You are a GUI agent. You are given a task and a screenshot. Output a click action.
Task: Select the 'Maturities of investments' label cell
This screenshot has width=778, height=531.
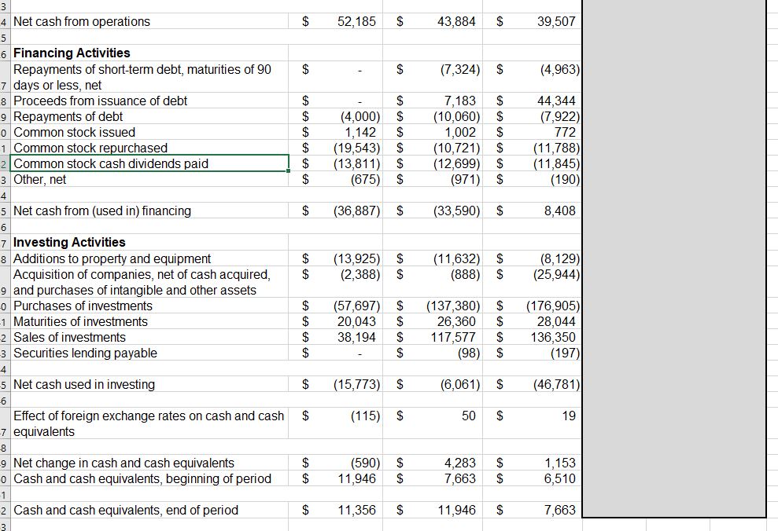[x=149, y=321]
